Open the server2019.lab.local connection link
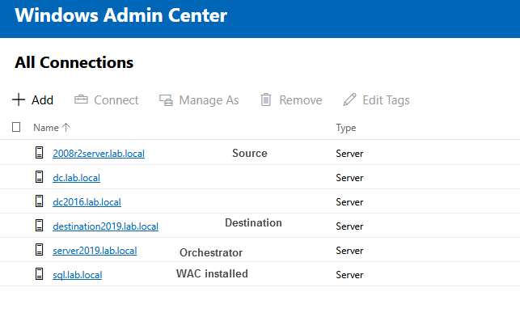Viewport: 520px width, 313px height. (x=95, y=251)
